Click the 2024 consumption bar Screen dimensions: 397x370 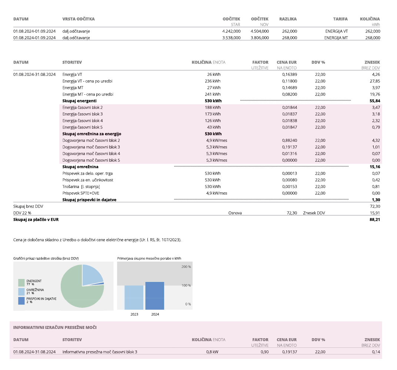pos(154,296)
